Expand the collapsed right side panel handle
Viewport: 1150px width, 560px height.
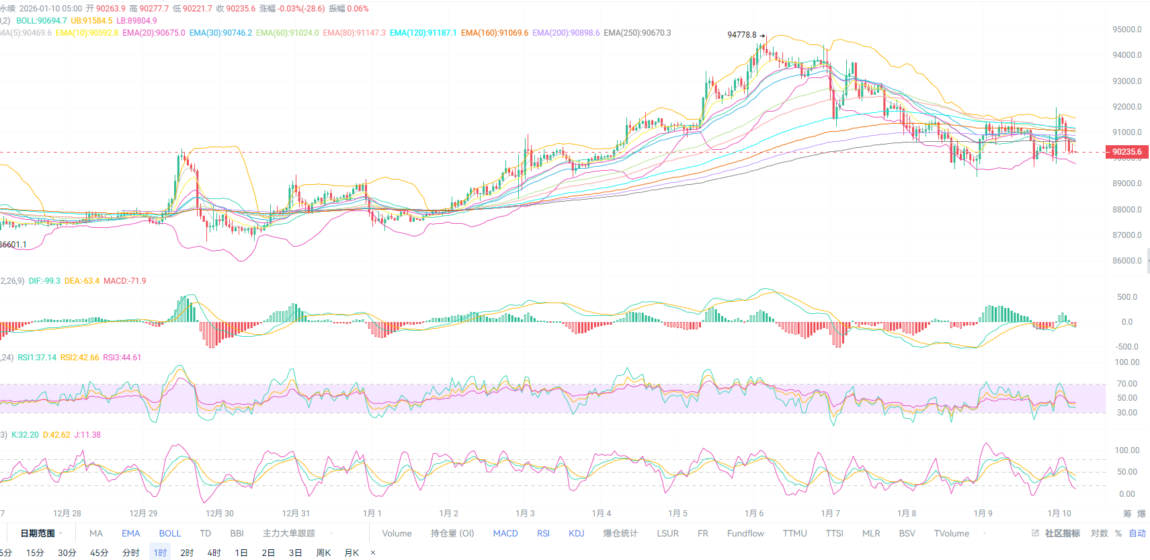coord(1147,260)
